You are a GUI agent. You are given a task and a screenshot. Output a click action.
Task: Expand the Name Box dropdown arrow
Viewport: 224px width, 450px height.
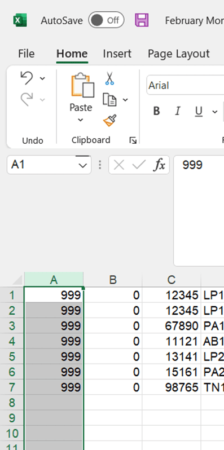tap(83, 165)
